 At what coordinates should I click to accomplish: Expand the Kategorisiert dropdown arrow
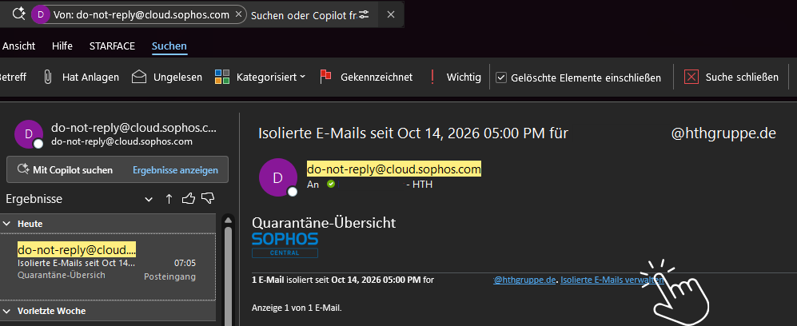(302, 77)
